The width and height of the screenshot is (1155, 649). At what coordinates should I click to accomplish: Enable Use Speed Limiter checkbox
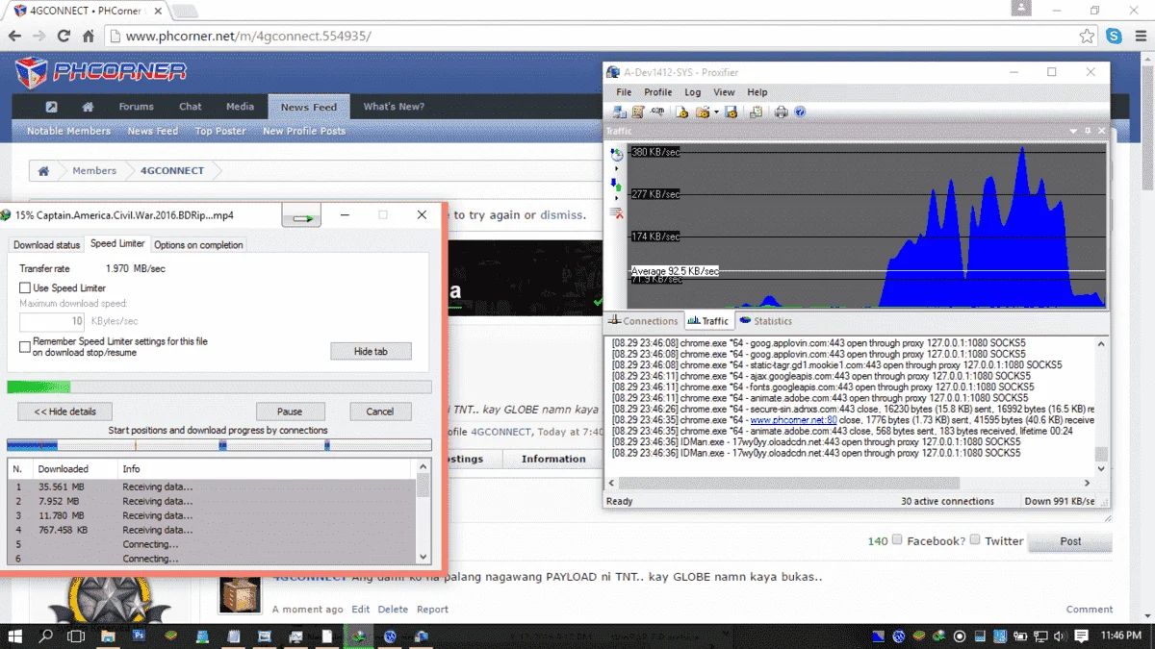coord(26,288)
